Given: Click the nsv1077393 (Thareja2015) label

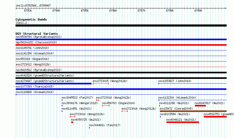Looking at the screenshot, I should [35, 86].
